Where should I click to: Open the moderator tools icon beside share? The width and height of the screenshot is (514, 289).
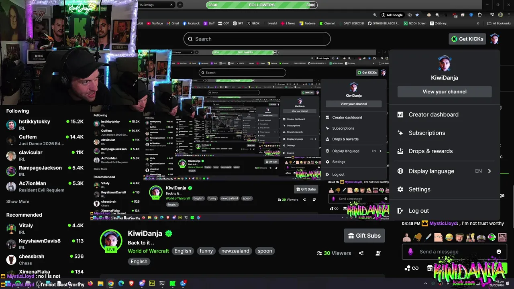click(378, 253)
